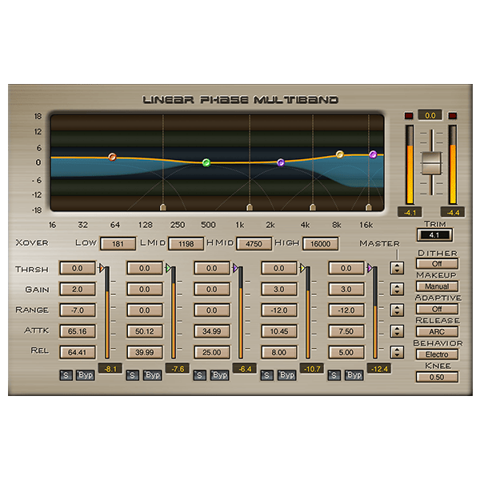The width and height of the screenshot is (480, 480).
Task: Click the -8.1 gain reduction readout
Action: 110,369
